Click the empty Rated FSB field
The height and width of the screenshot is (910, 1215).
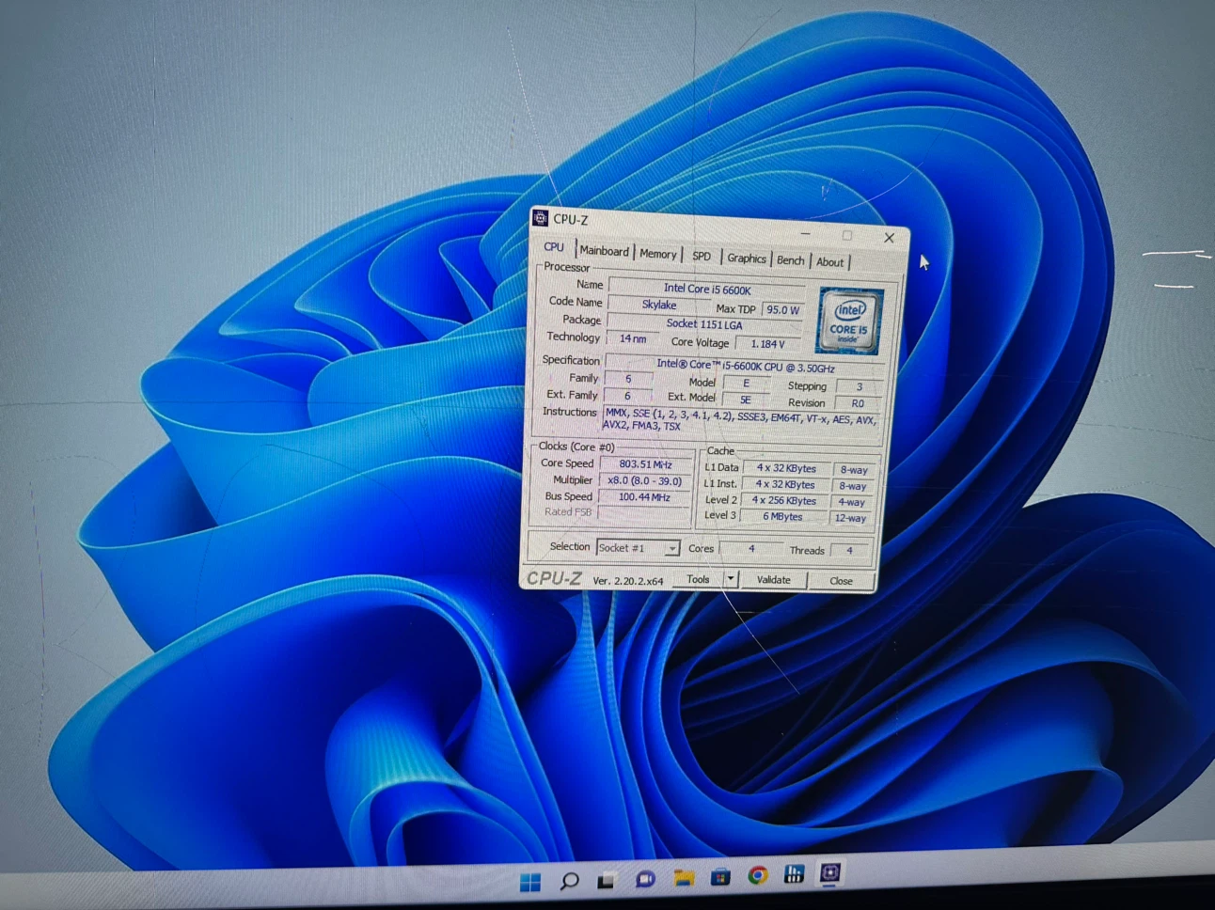[x=643, y=513]
